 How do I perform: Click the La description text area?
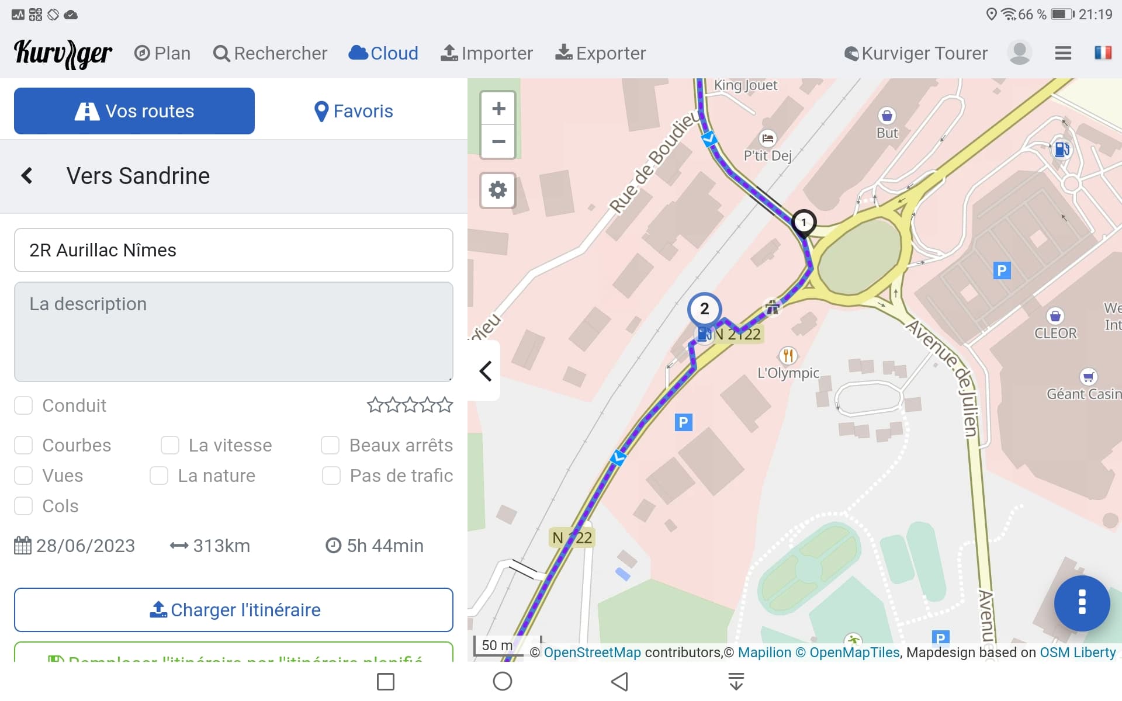[234, 332]
